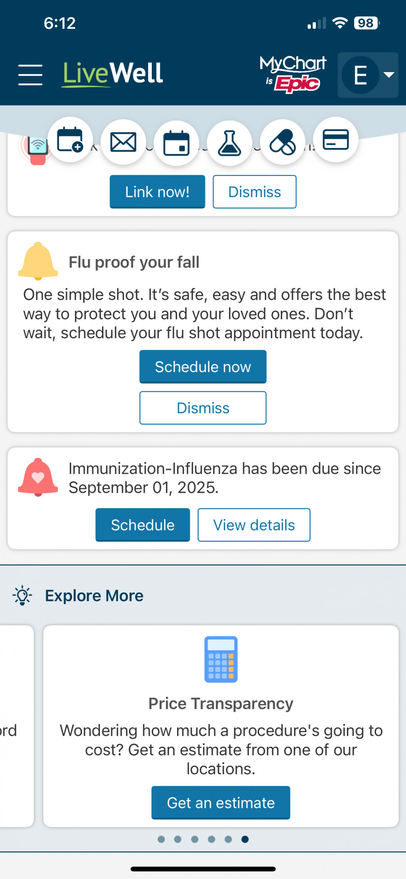Open Messages envelope shortcut
Viewport: 406px width, 879px height.
point(123,142)
